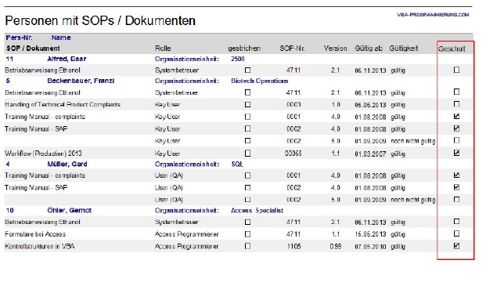The width and height of the screenshot is (504, 300).
Task: Check Geschult box for Alfred's Betriebsanweisung Ethanol
Action: pyautogui.click(x=456, y=70)
